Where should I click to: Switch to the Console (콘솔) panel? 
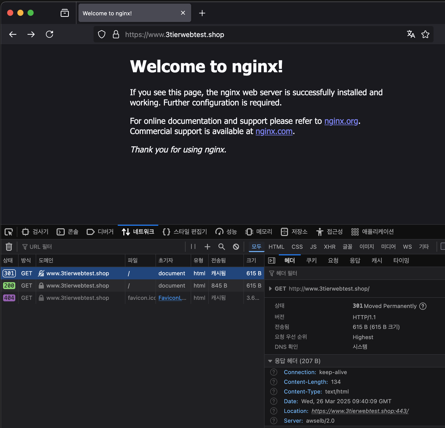[x=68, y=232]
